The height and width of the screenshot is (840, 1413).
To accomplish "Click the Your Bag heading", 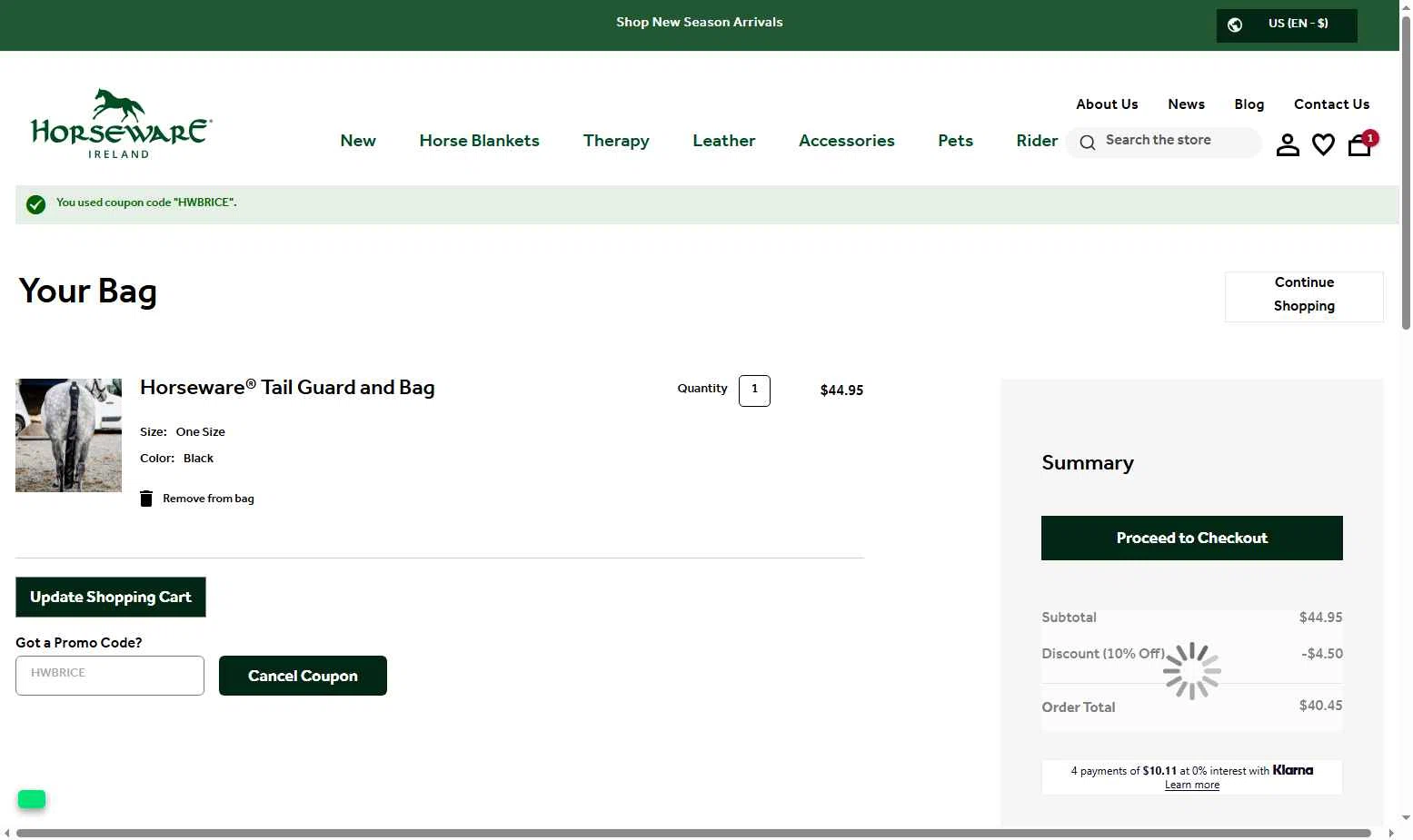I will [88, 292].
